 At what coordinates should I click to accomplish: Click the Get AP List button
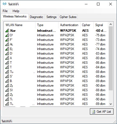coord(102,112)
